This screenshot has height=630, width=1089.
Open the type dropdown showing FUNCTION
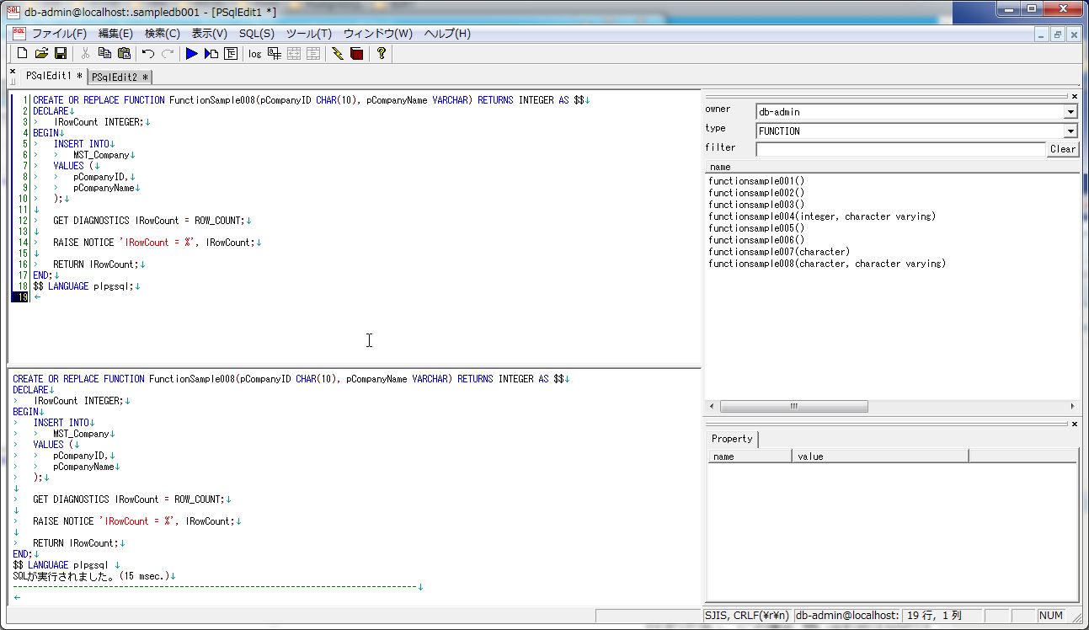[x=1072, y=131]
